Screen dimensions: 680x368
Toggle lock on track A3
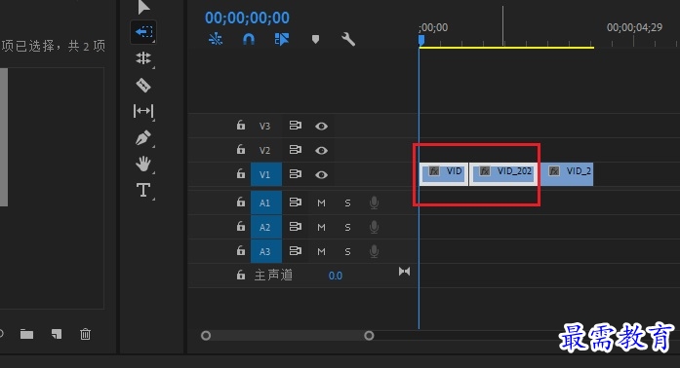pyautogui.click(x=241, y=250)
